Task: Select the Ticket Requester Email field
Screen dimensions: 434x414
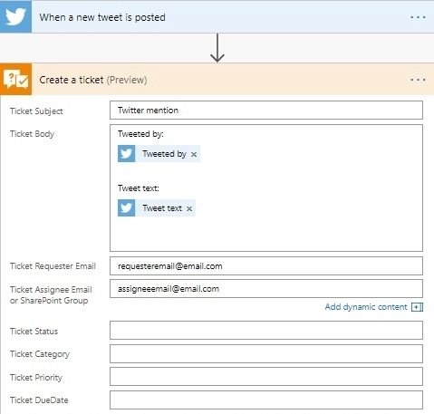Action: click(x=266, y=266)
